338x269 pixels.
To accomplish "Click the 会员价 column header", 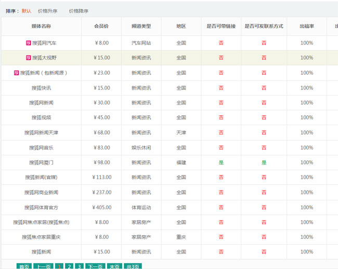I will pos(101,26).
